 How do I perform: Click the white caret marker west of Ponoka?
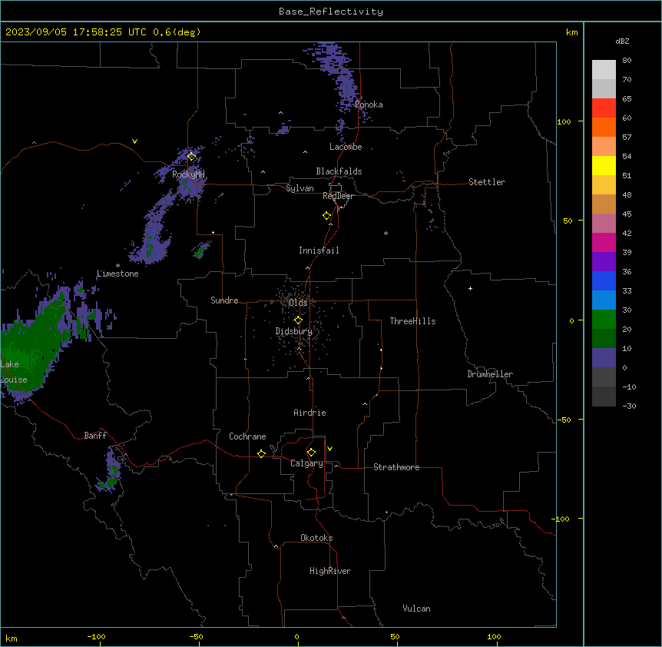(281, 113)
